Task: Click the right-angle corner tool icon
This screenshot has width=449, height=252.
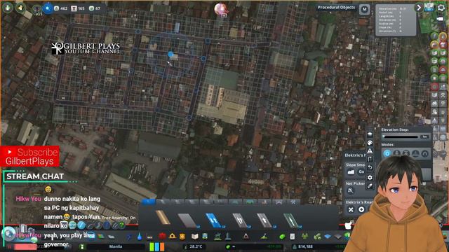Action: click(x=370, y=159)
